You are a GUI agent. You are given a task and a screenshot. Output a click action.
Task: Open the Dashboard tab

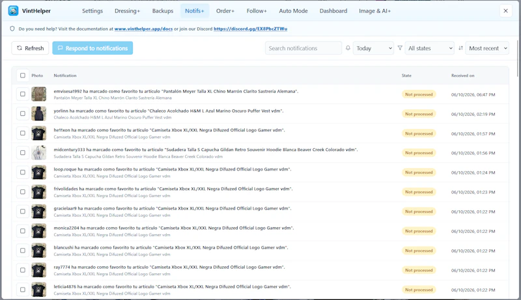(333, 10)
